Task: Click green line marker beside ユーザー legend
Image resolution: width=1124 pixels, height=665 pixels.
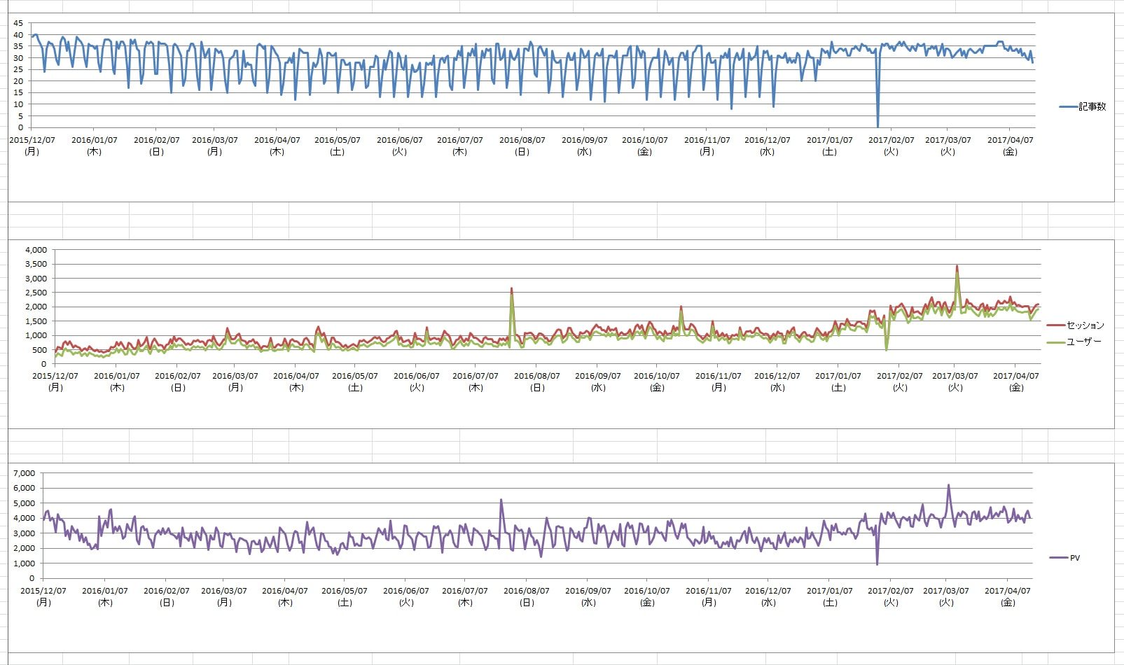Action: 1055,342
